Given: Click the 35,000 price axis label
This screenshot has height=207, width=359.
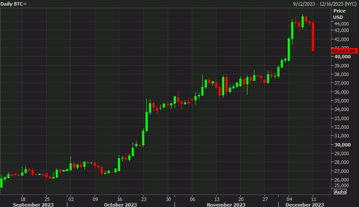Looking at the screenshot, I should click(x=341, y=101).
